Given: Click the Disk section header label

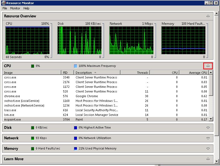Looking at the screenshot, I should point(8,127).
